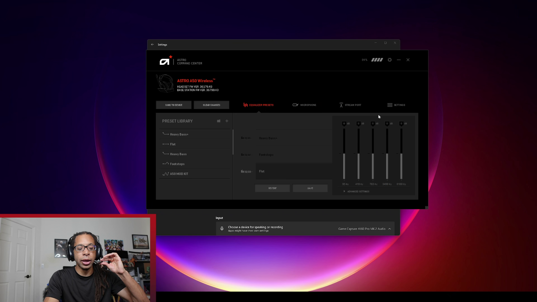Click the Save button
This screenshot has width=537, height=302.
tap(310, 188)
